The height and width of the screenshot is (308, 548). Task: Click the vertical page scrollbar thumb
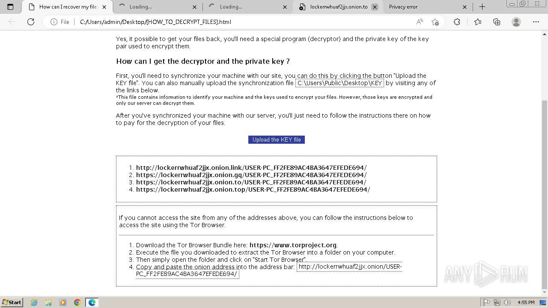(x=545, y=195)
